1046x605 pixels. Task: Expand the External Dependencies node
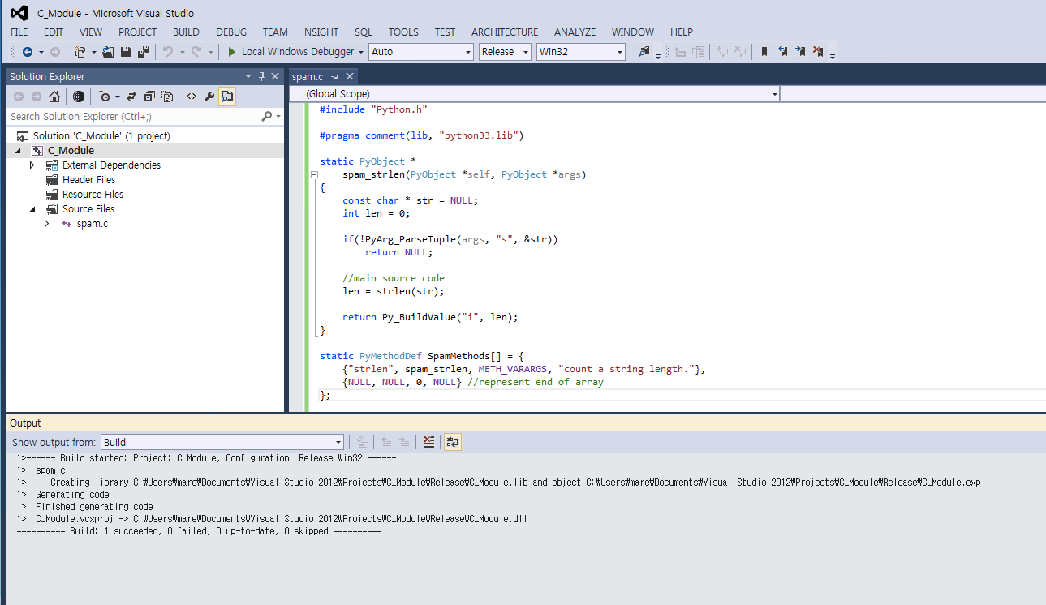[x=32, y=165]
